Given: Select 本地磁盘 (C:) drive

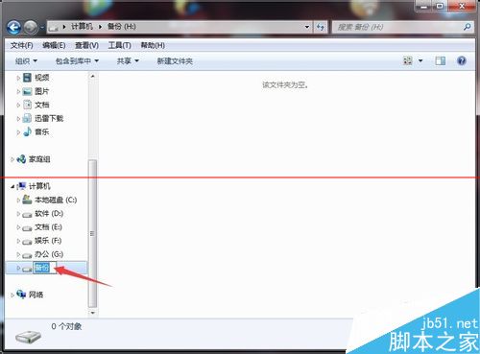Looking at the screenshot, I should click(x=56, y=200).
